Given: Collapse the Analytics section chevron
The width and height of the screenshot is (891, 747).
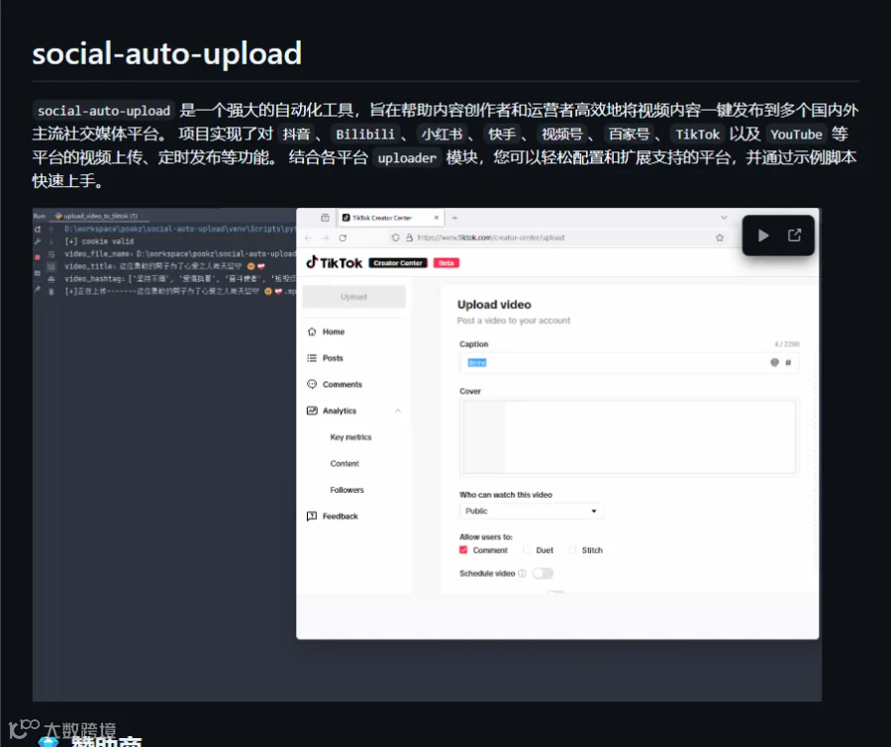Looking at the screenshot, I should click(398, 411).
